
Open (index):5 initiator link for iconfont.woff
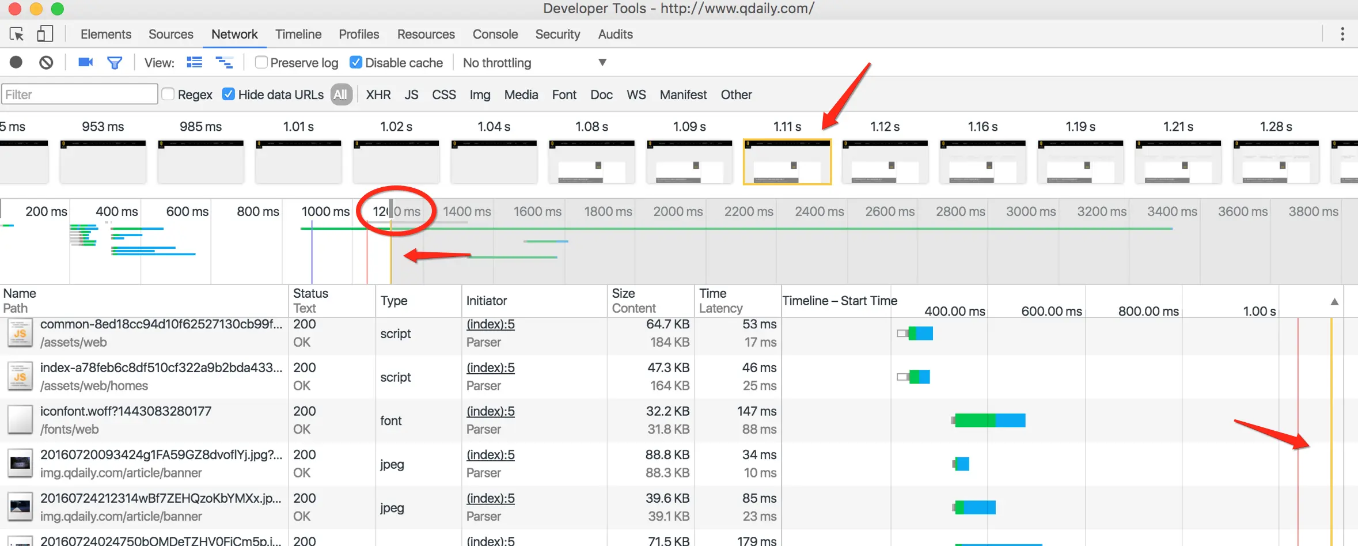491,411
